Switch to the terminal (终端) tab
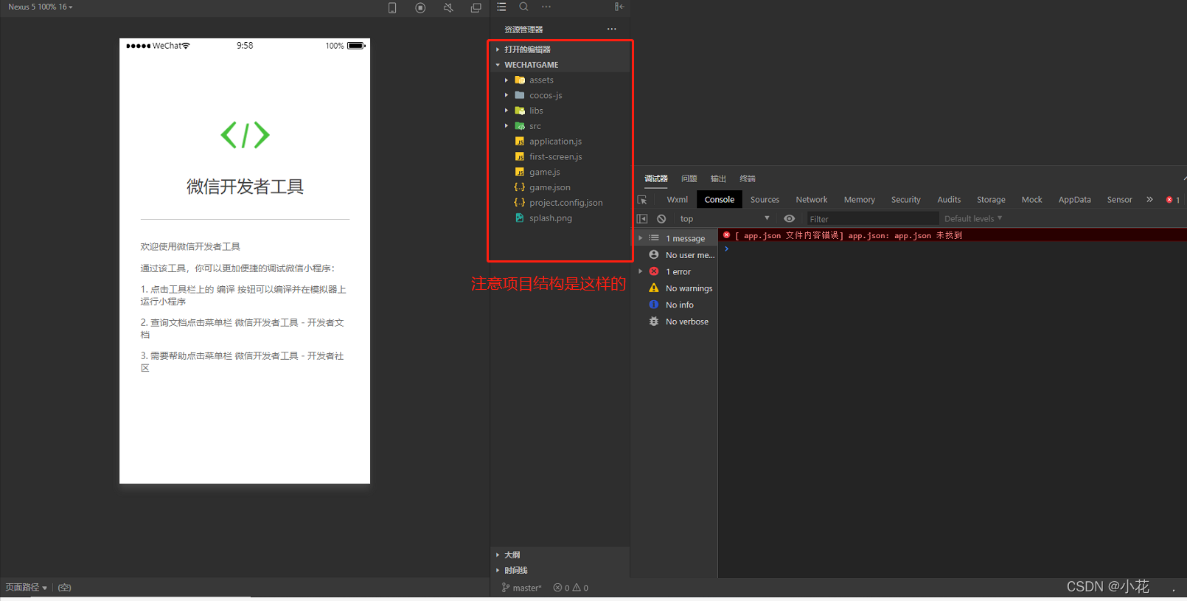1187x601 pixels. coord(748,178)
